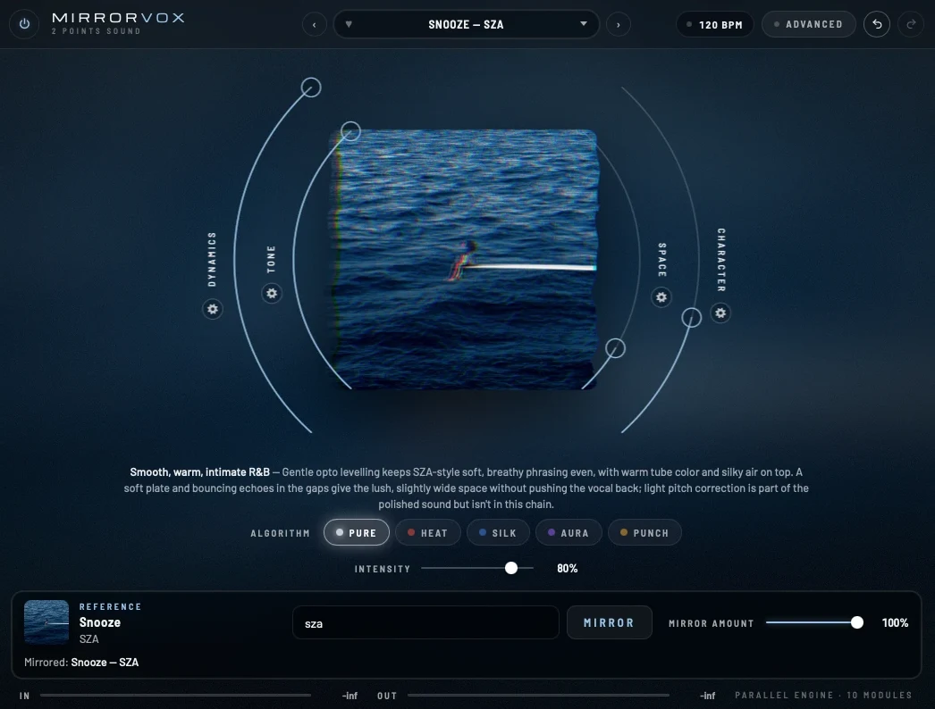Image resolution: width=935 pixels, height=709 pixels.
Task: Go to previous preset arrow
Action: click(x=315, y=24)
